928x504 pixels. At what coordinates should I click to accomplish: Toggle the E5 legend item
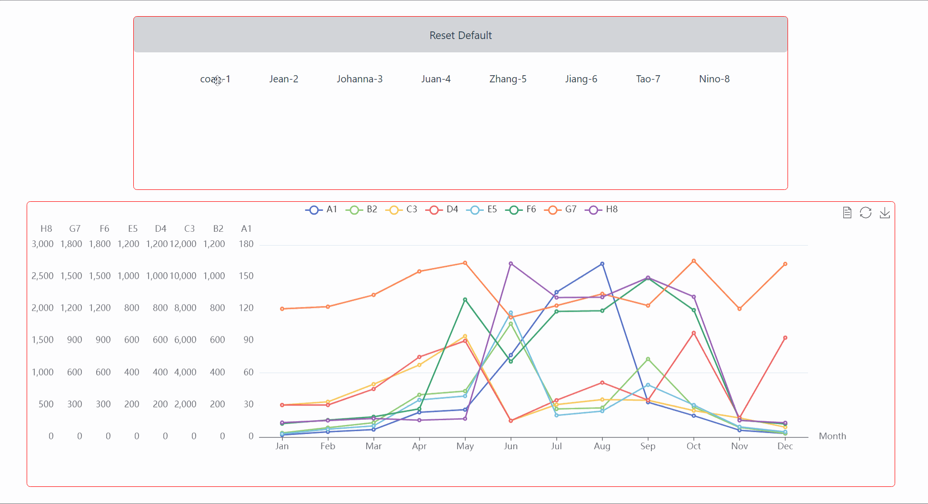481,209
